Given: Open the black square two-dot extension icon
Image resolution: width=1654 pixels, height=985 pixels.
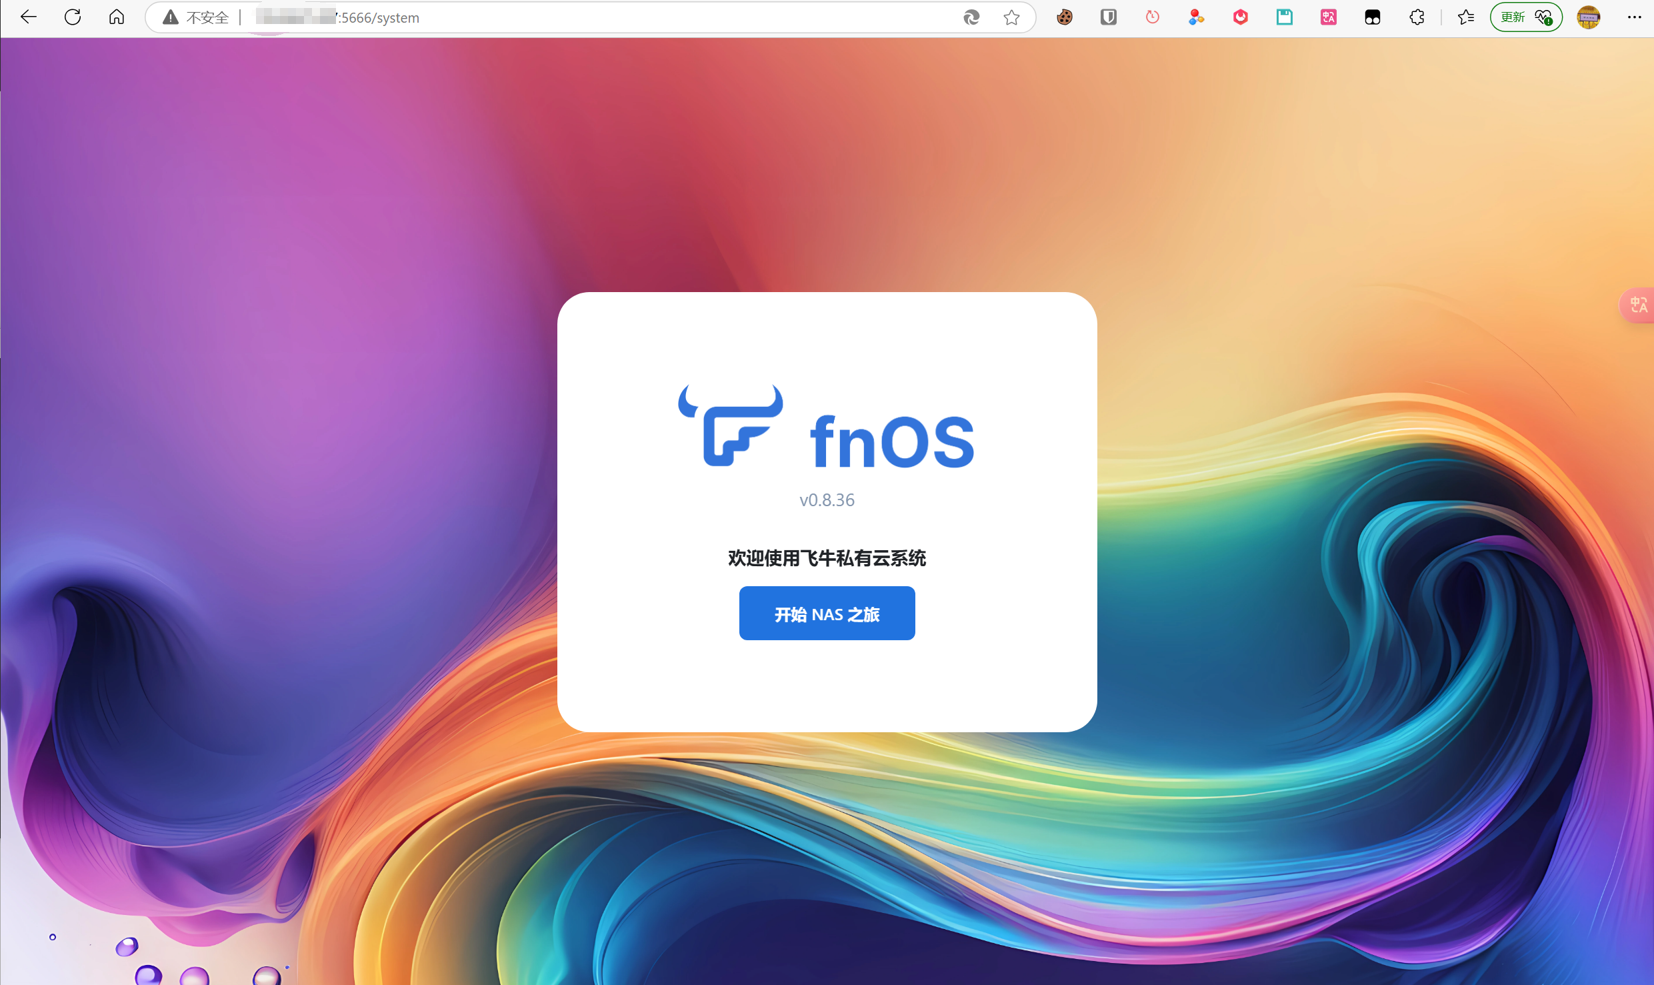Looking at the screenshot, I should click(x=1373, y=17).
